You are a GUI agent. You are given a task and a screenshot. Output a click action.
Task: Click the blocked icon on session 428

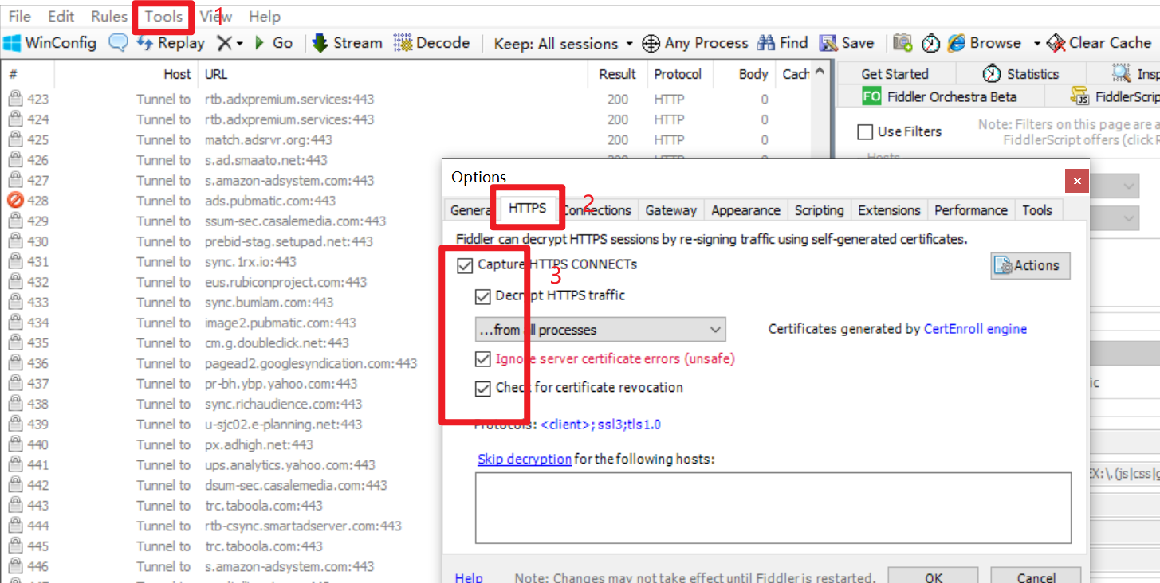(15, 201)
